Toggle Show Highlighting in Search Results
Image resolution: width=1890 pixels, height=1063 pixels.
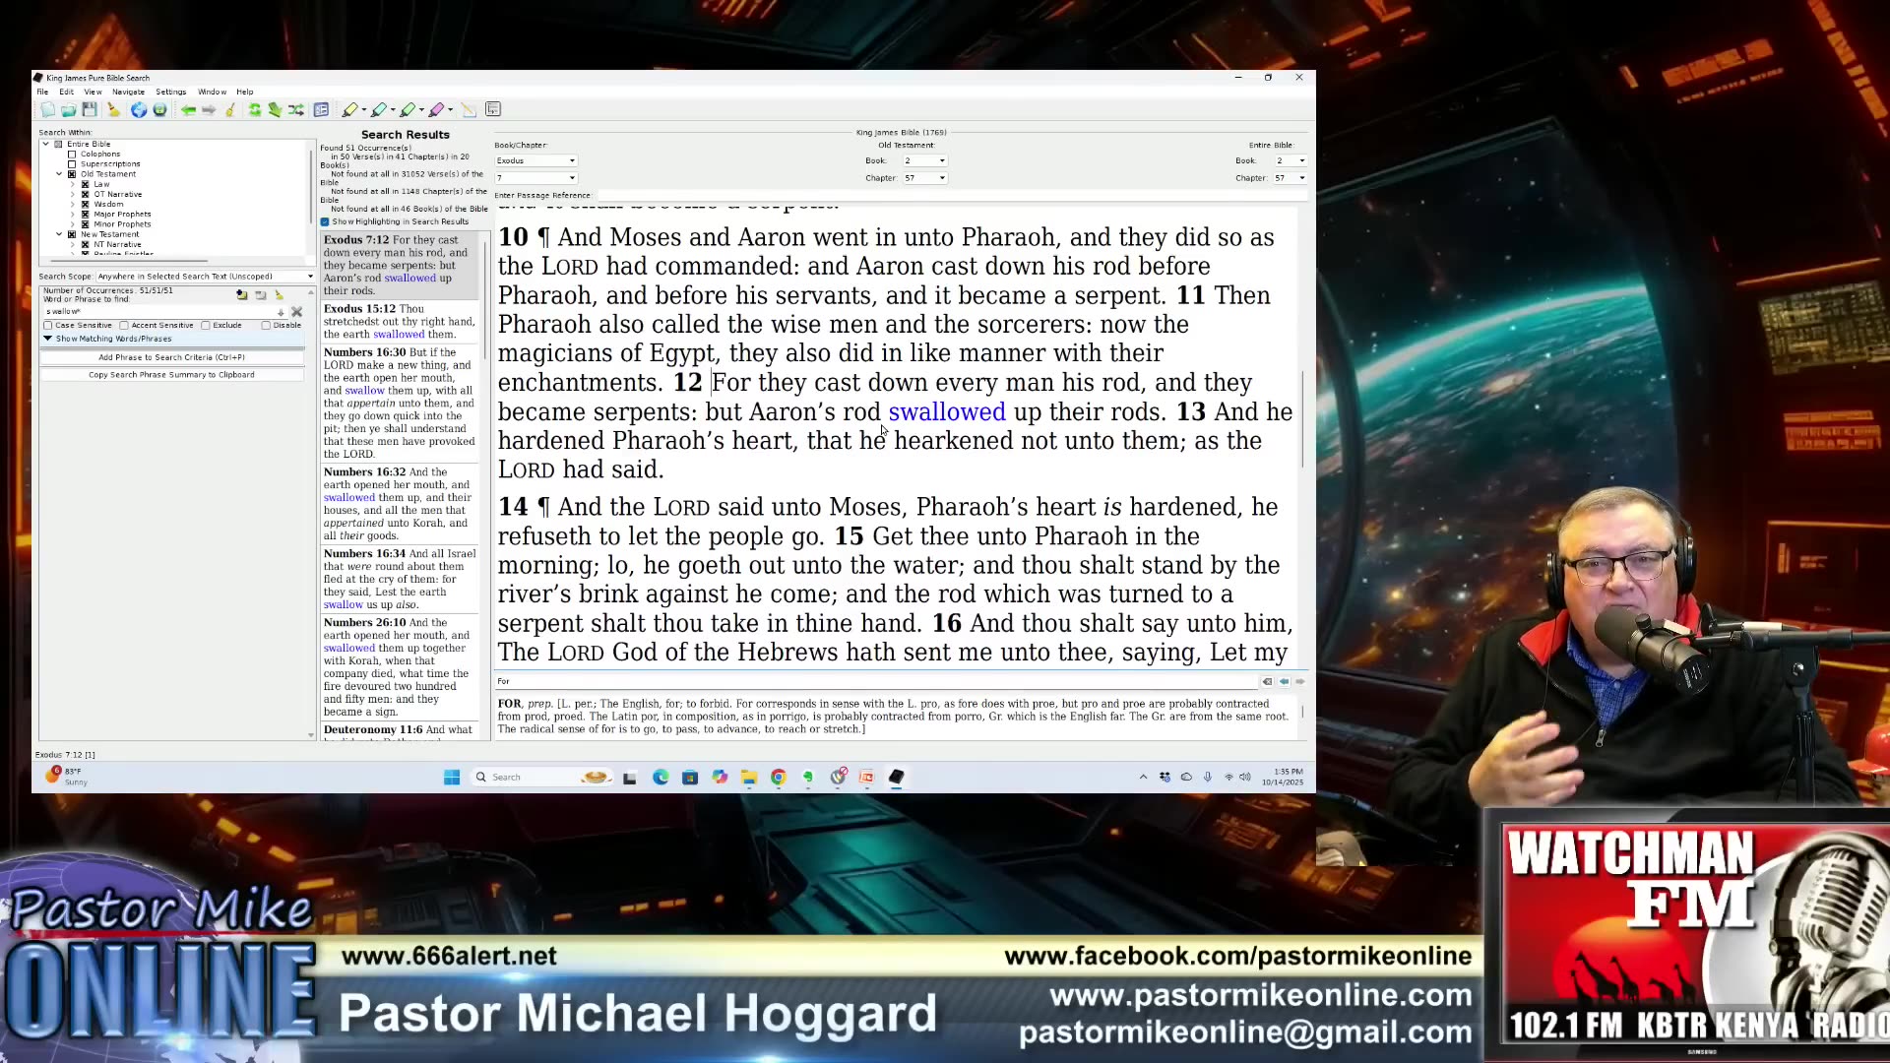[325, 221]
